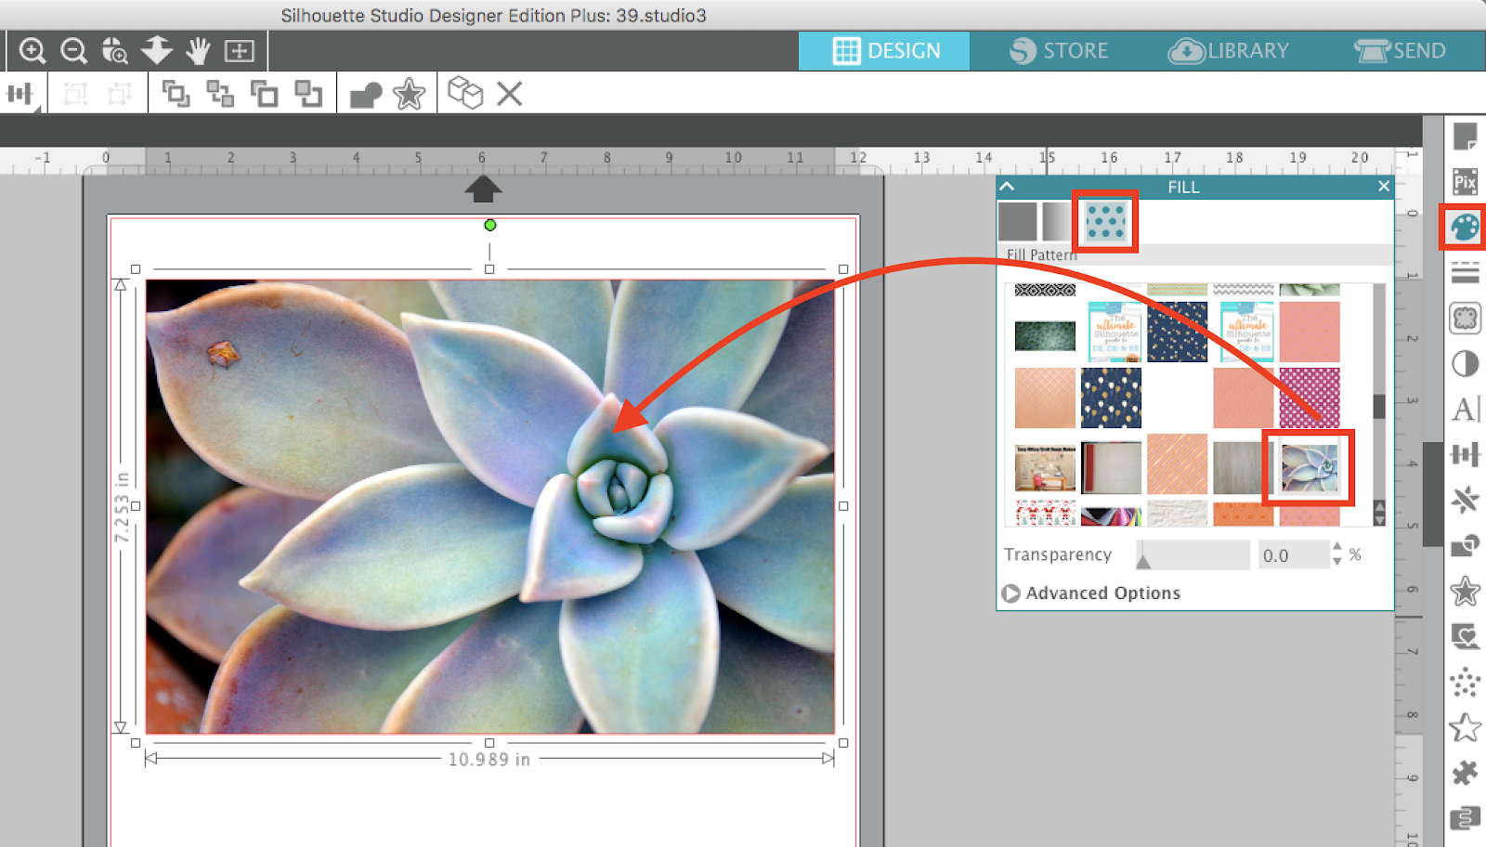Viewport: 1486px width, 847px height.
Task: Click the green rotation handle on canvas
Action: (490, 225)
